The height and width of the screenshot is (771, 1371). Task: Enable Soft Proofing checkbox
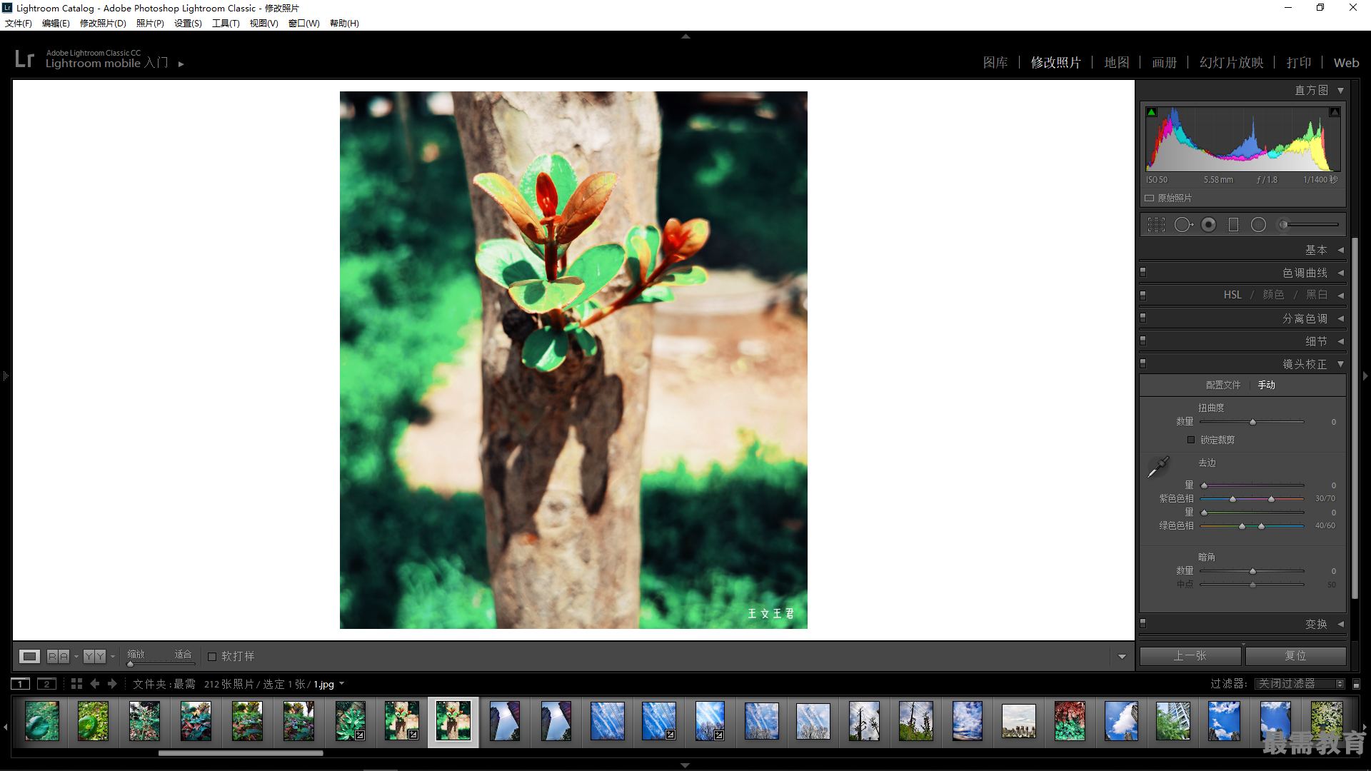tap(212, 657)
